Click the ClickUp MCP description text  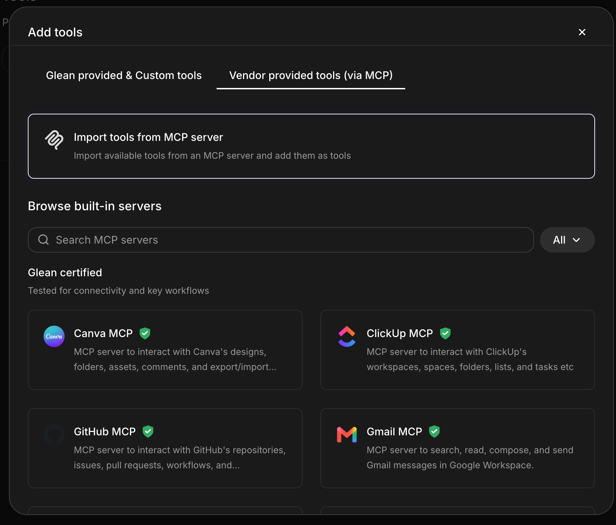[470, 359]
